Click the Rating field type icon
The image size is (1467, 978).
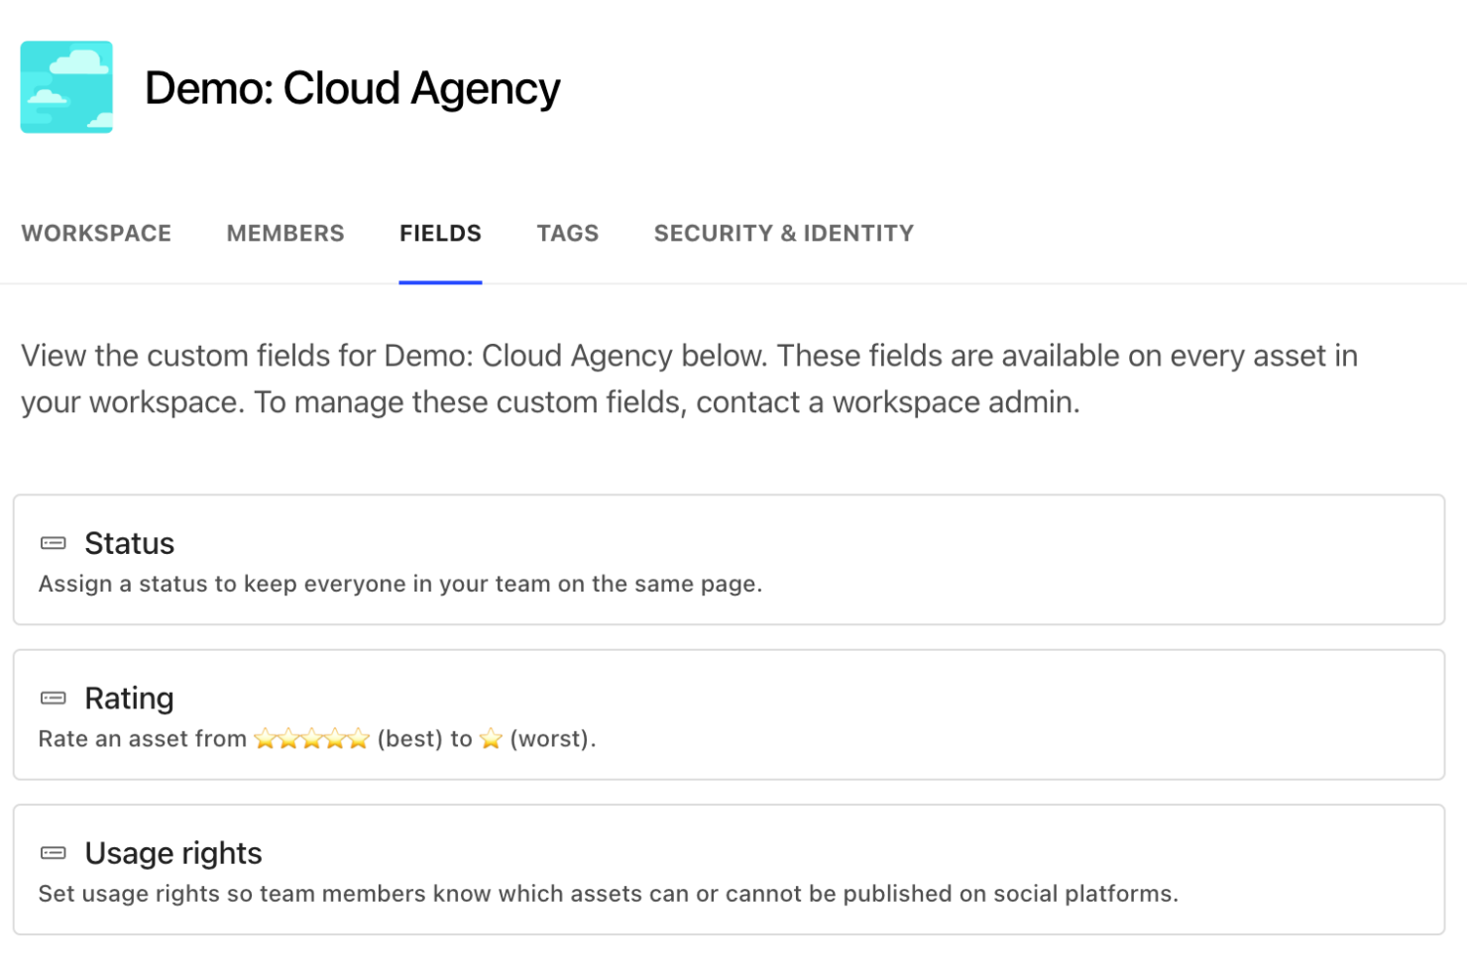pyautogui.click(x=54, y=699)
